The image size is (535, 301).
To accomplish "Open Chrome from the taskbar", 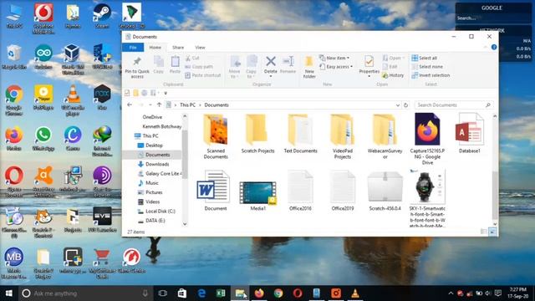I will coord(278,293).
